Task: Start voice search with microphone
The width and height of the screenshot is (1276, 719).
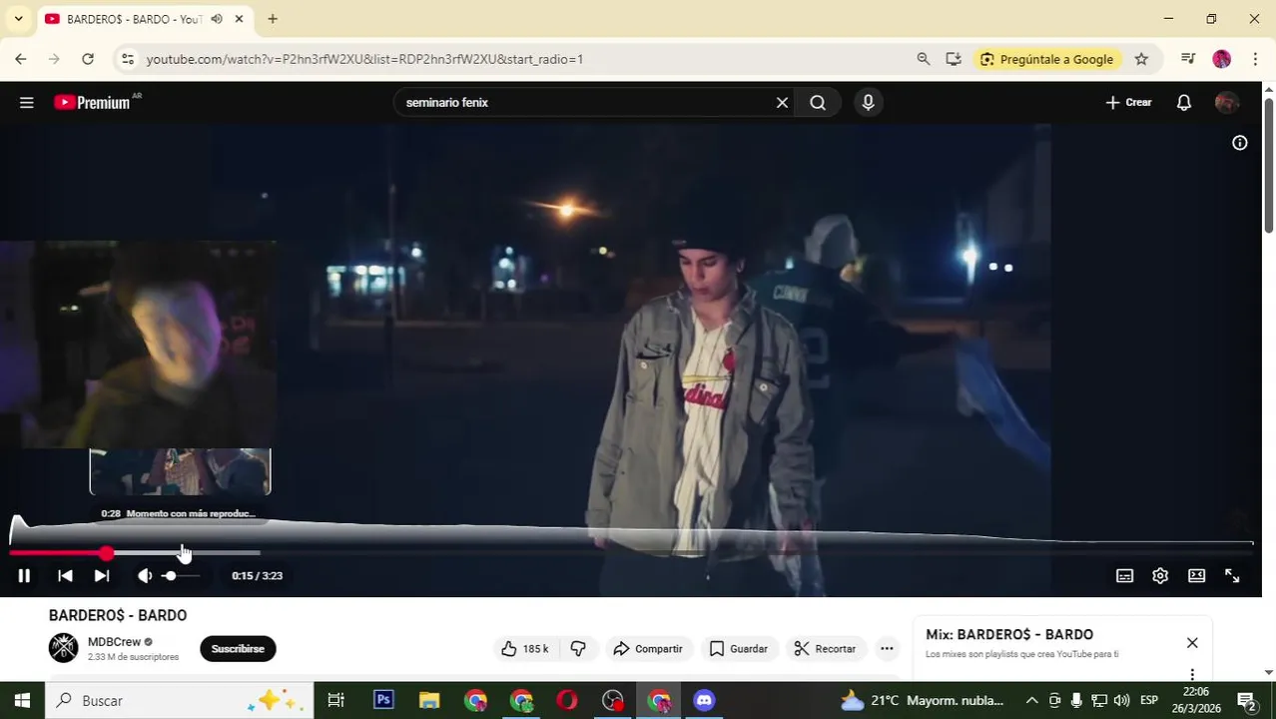Action: pos(868,102)
